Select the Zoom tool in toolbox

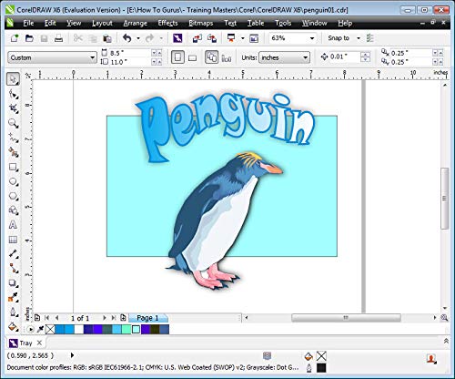[13, 123]
